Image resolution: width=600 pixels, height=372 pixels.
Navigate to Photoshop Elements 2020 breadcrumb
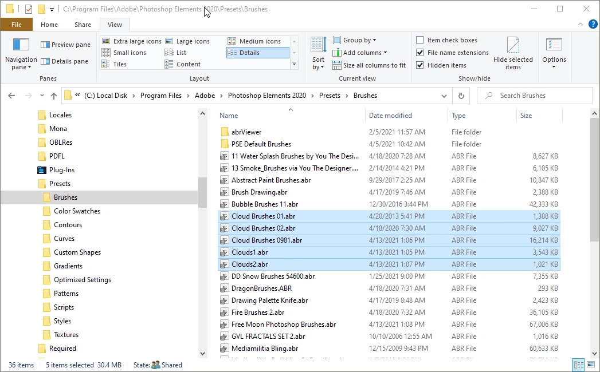(267, 96)
